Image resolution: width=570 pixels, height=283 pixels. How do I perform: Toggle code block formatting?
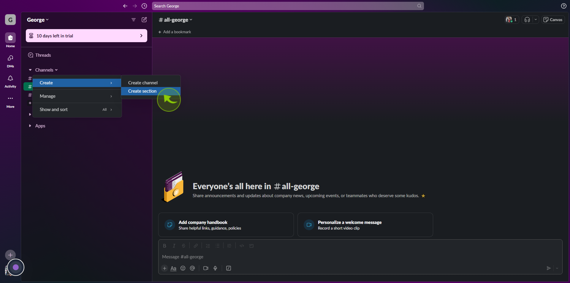click(x=251, y=246)
